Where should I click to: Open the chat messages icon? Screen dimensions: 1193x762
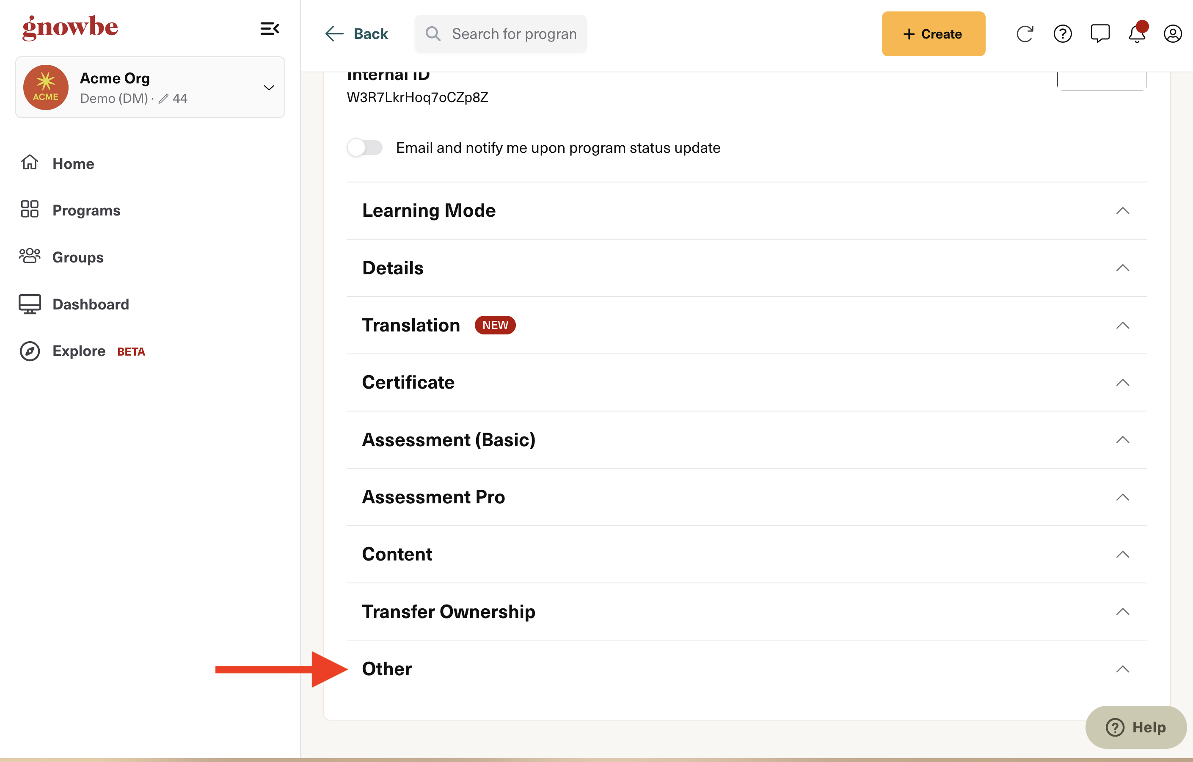[x=1099, y=34]
